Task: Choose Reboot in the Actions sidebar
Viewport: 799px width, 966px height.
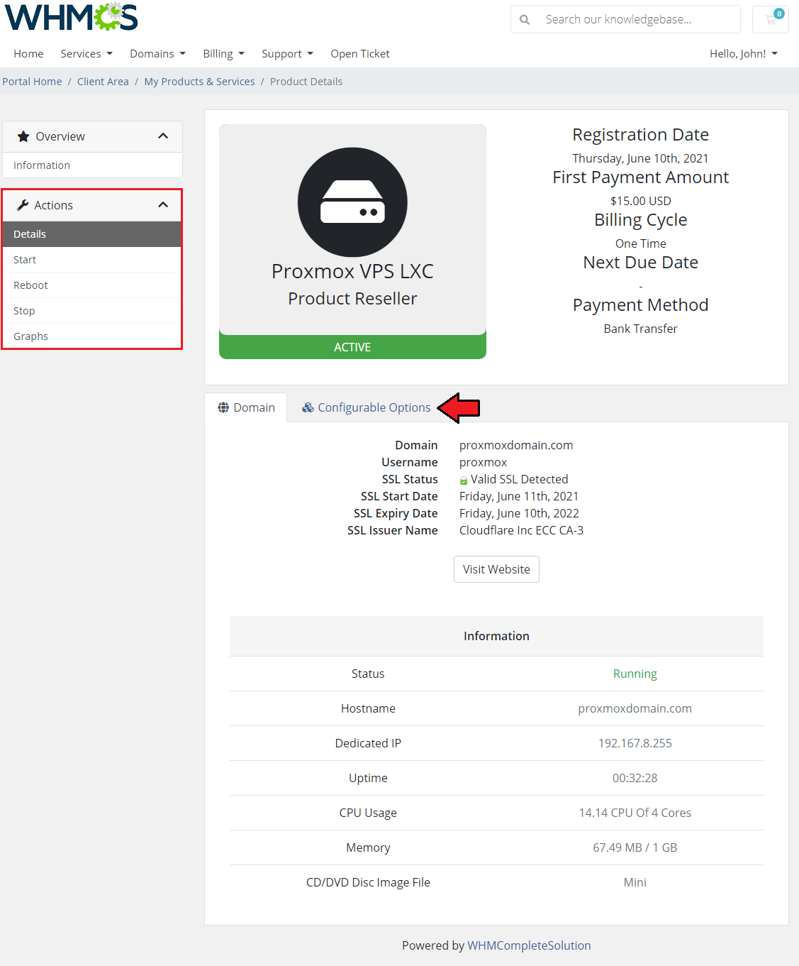Action: point(92,285)
